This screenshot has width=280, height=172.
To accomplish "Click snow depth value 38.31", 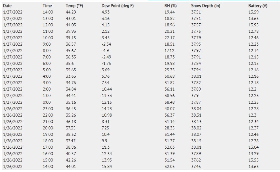I will coord(196,115).
